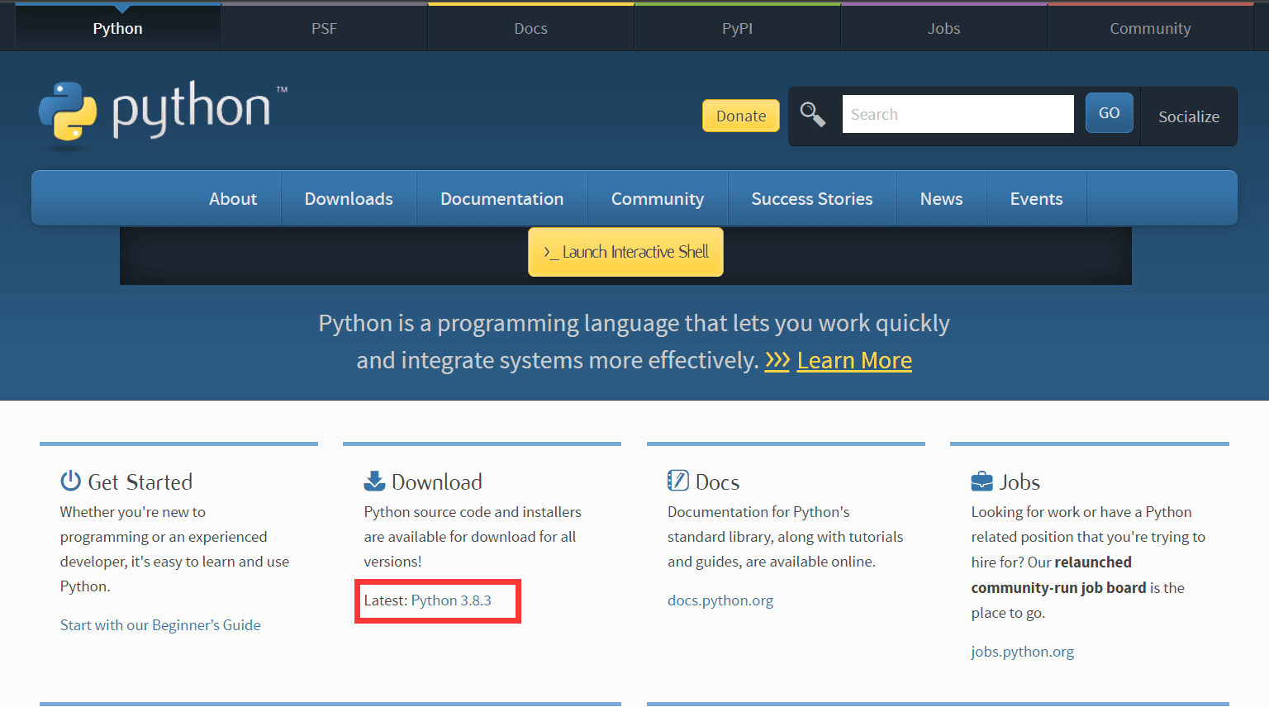
Task: Switch to the Docs top tab
Action: (x=531, y=28)
